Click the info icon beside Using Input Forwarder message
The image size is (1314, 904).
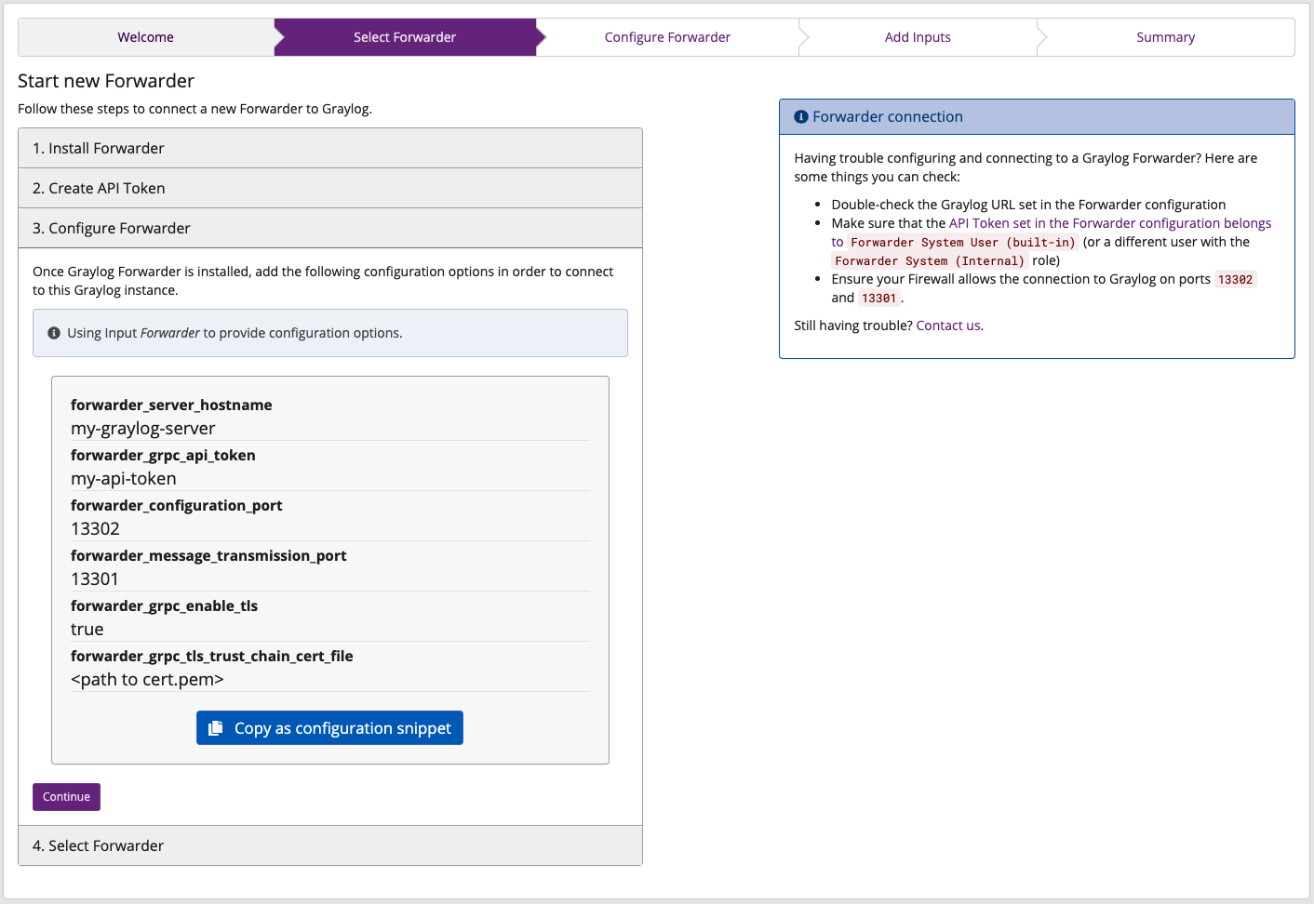click(54, 332)
